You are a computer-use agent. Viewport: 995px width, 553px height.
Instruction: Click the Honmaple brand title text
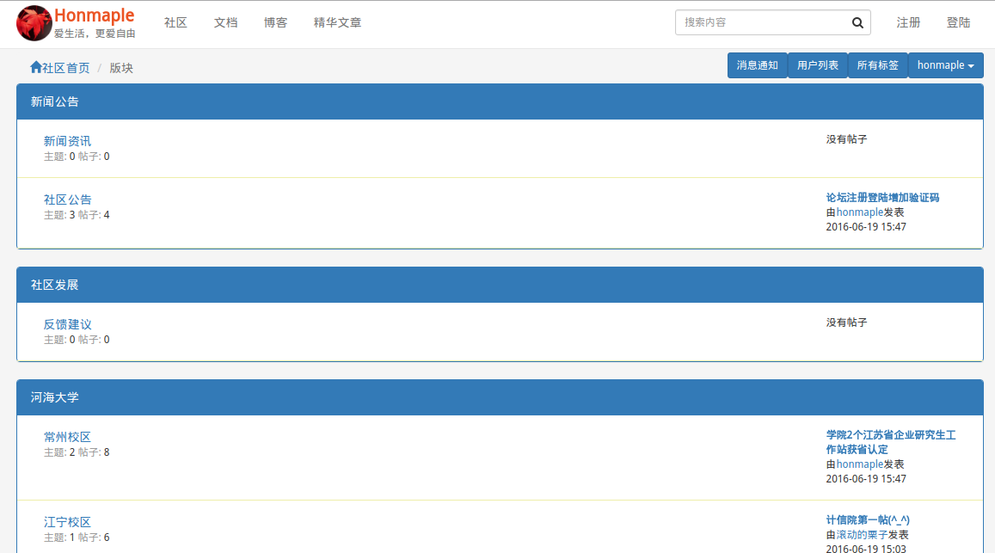[94, 15]
